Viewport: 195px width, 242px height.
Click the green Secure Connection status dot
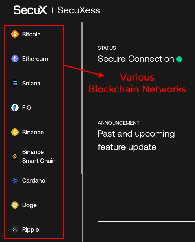tap(179, 59)
